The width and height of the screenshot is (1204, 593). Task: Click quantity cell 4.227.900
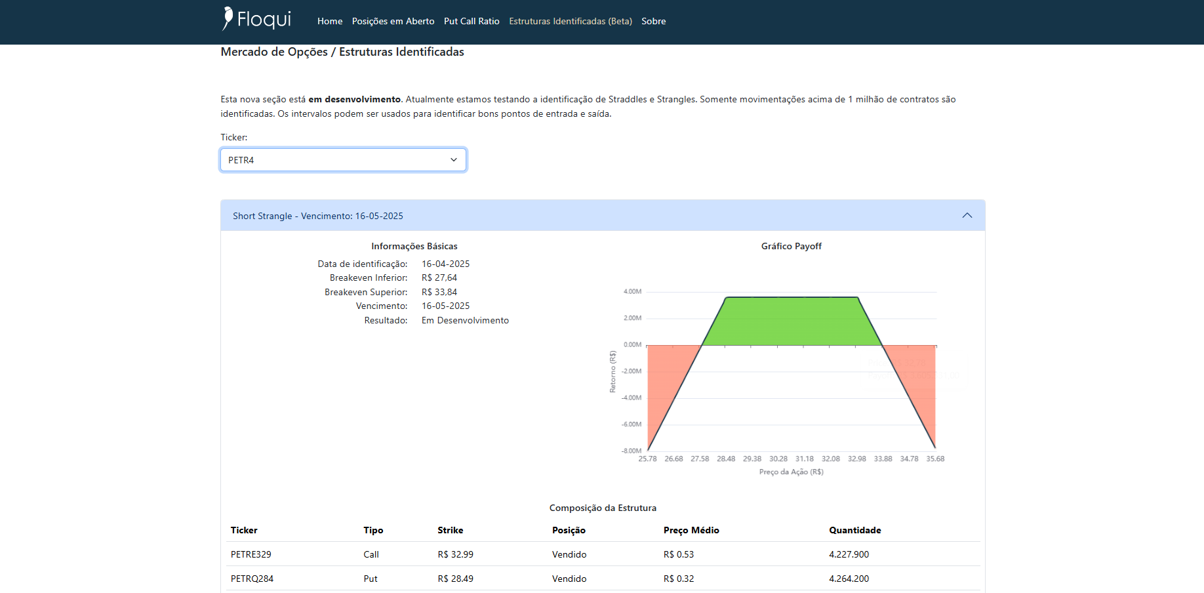pyautogui.click(x=849, y=554)
